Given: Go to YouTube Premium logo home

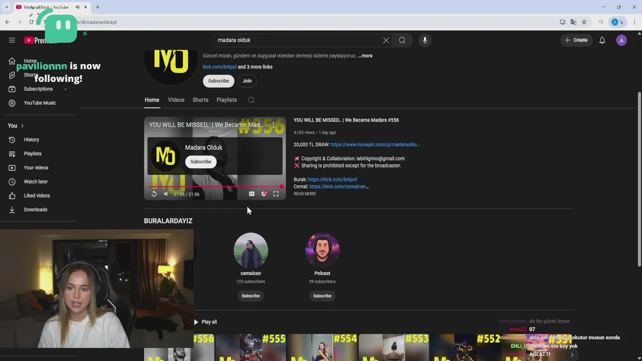Looking at the screenshot, I should (x=41, y=40).
